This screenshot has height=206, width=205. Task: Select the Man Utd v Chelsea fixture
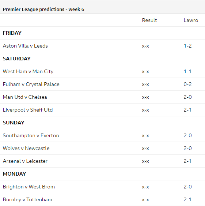point(25,97)
